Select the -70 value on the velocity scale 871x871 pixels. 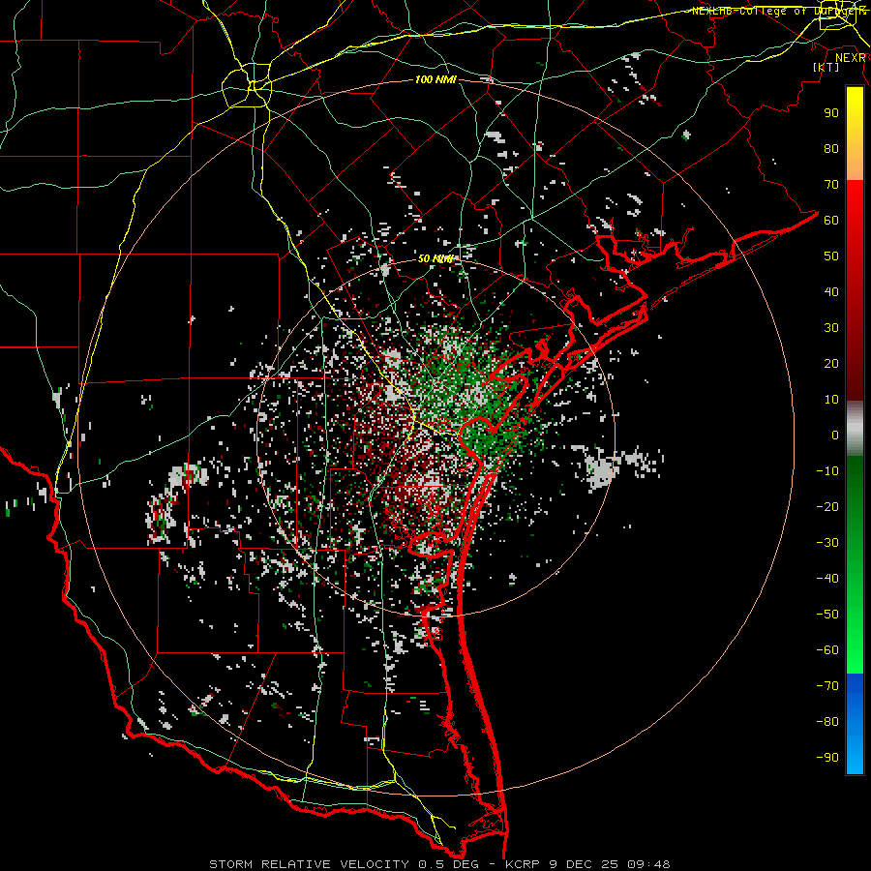827,686
